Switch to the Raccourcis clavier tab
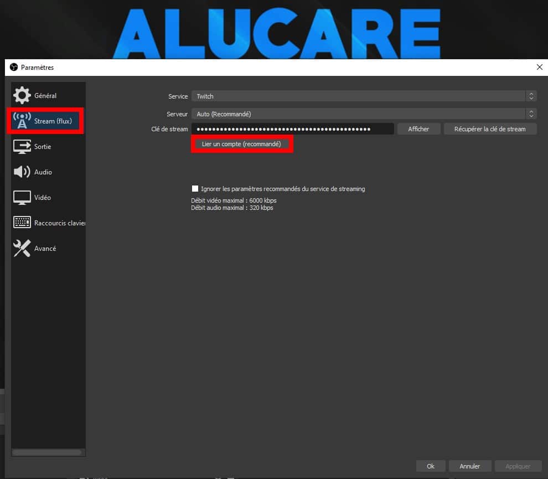 [59, 223]
